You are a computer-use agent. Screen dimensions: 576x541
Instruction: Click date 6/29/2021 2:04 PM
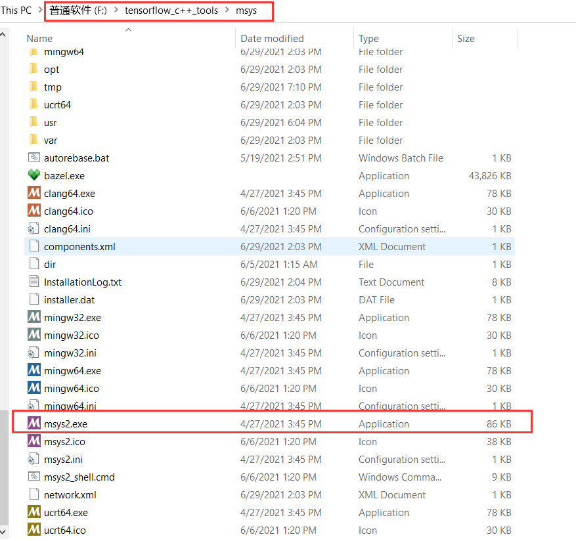(x=281, y=282)
